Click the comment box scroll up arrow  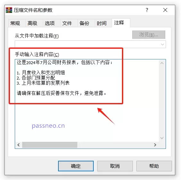162,63
